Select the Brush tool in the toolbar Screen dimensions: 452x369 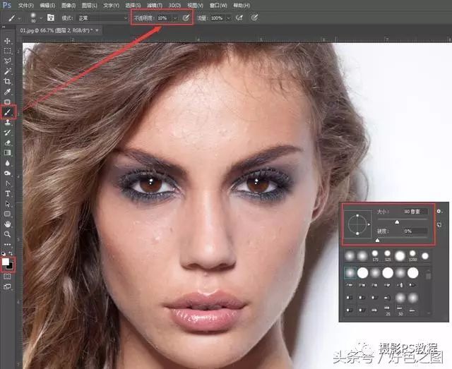point(8,111)
